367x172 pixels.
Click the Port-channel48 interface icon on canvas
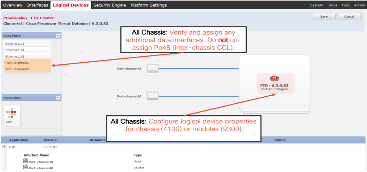(153, 68)
